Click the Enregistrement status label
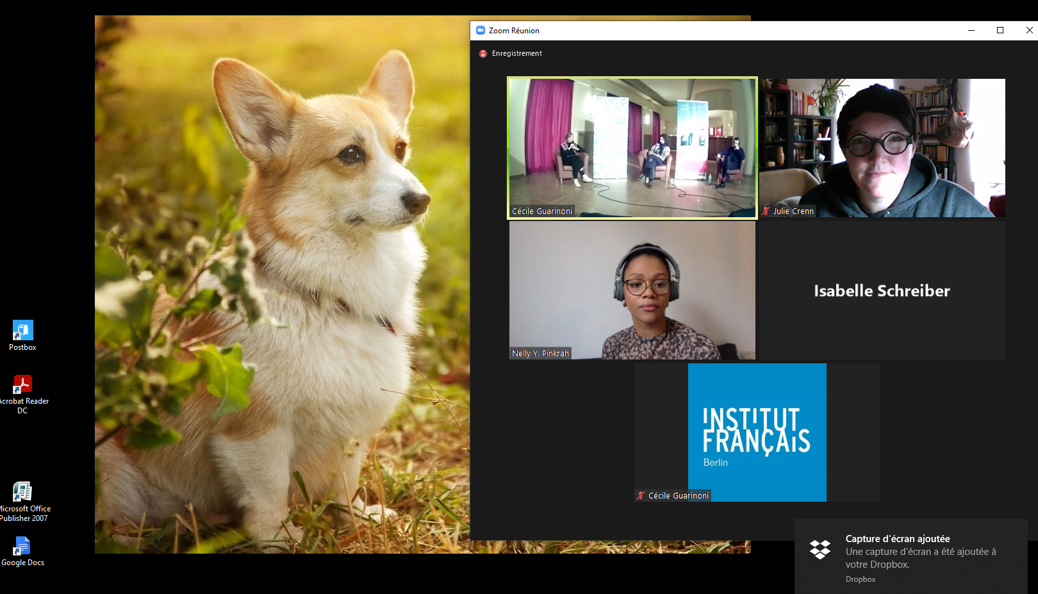The height and width of the screenshot is (594, 1038). tap(516, 54)
